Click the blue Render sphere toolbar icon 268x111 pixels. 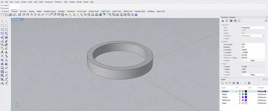[136, 15]
